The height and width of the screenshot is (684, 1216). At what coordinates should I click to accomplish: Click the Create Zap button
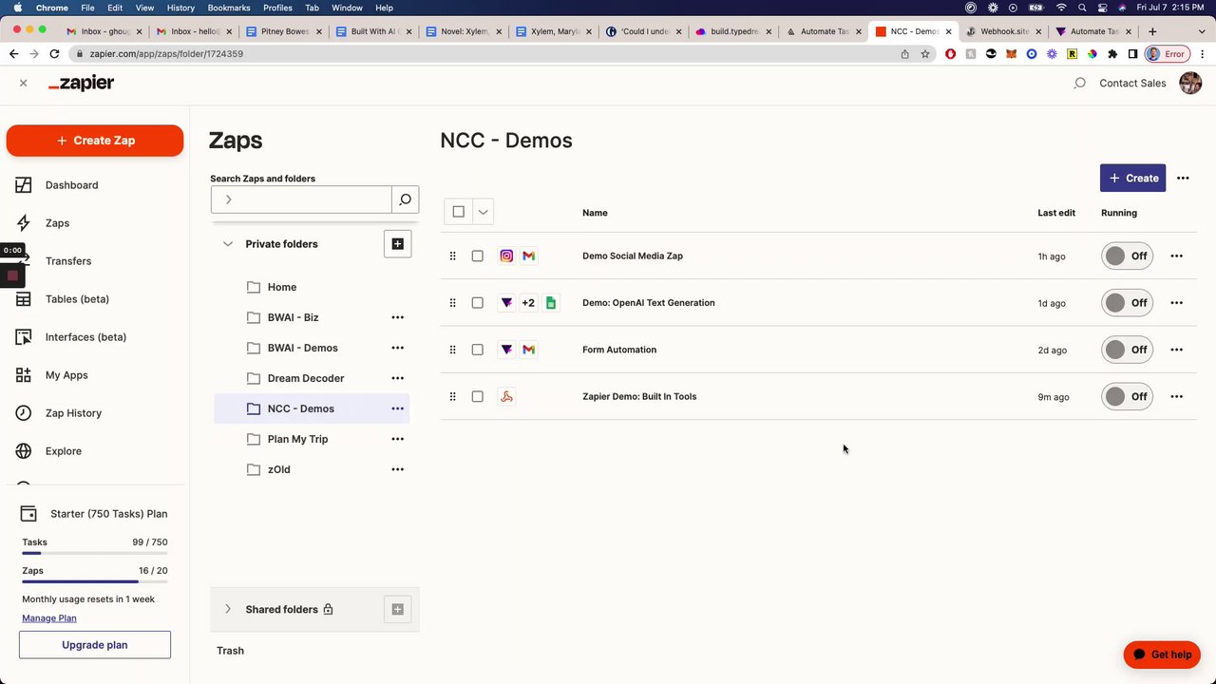95,141
